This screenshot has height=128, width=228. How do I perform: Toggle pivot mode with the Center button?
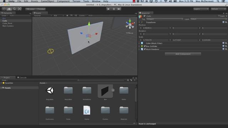30,9
